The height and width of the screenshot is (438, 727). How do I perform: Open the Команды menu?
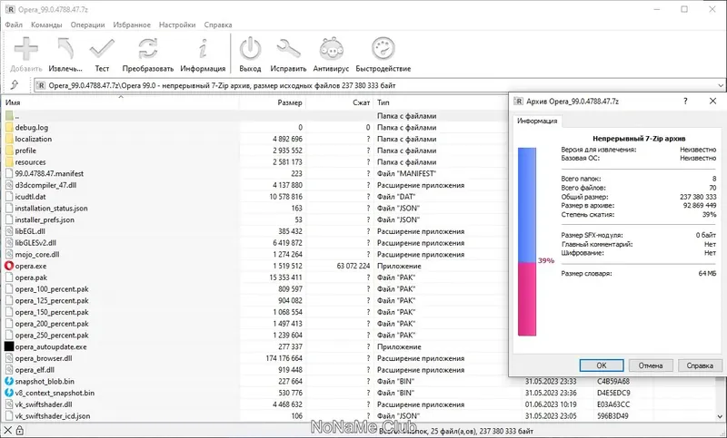coord(46,24)
